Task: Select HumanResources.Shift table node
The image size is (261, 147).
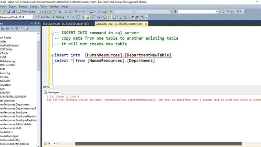Action: pos(11,128)
